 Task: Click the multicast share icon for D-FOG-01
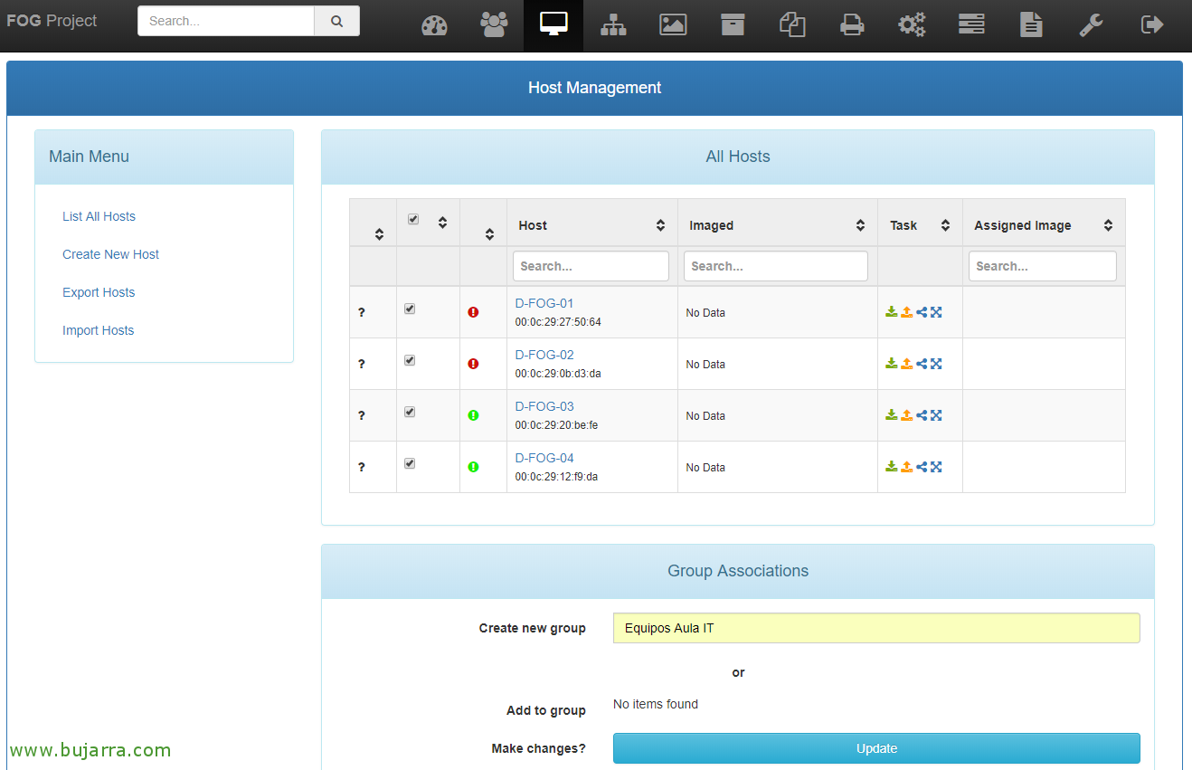pyautogui.click(x=922, y=312)
